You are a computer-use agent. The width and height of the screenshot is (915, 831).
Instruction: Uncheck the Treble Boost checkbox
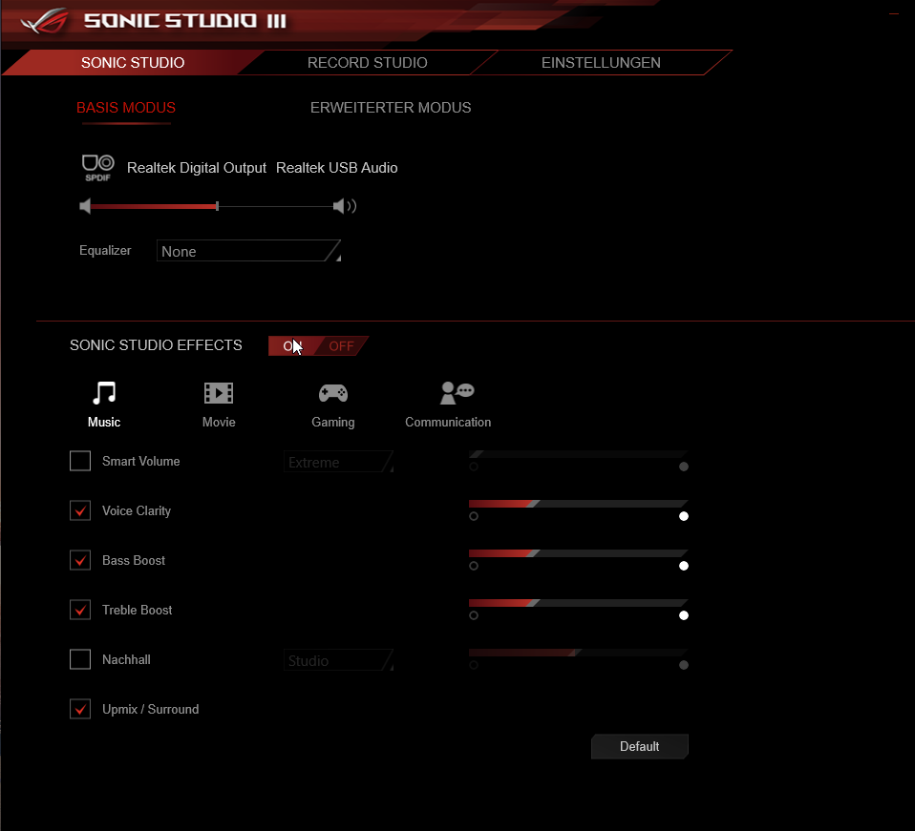coord(80,610)
